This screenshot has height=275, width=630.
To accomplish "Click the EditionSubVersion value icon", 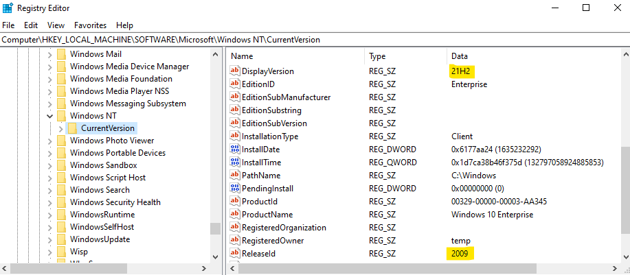I will tap(234, 123).
